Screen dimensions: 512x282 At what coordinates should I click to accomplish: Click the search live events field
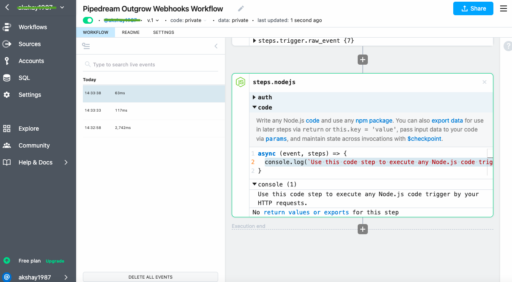pos(151,65)
